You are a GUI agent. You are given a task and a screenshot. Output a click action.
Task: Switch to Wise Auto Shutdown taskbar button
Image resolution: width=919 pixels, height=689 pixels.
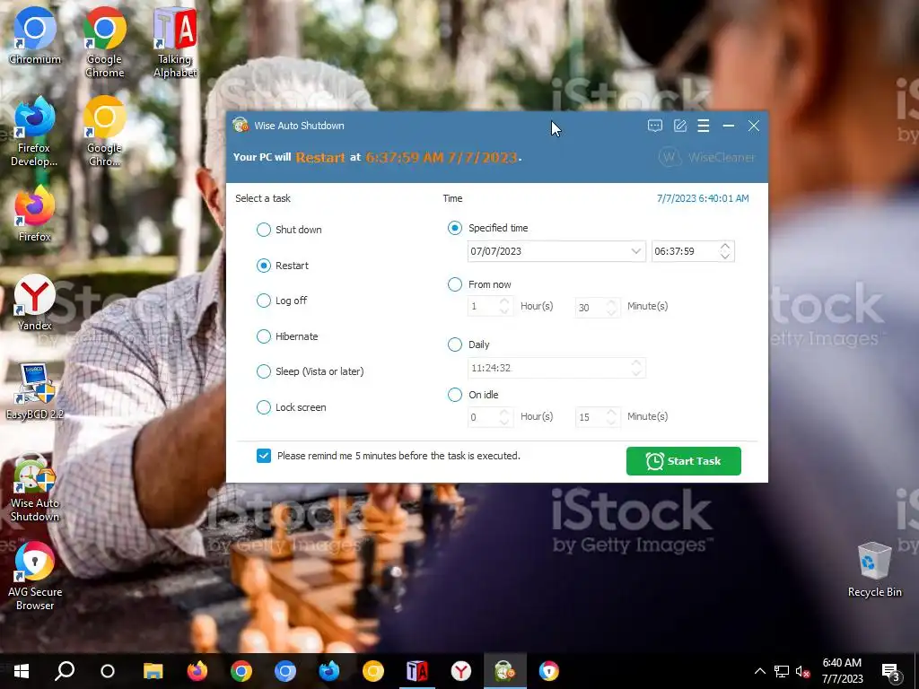(504, 671)
